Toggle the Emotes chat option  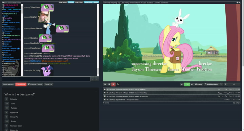click(71, 2)
